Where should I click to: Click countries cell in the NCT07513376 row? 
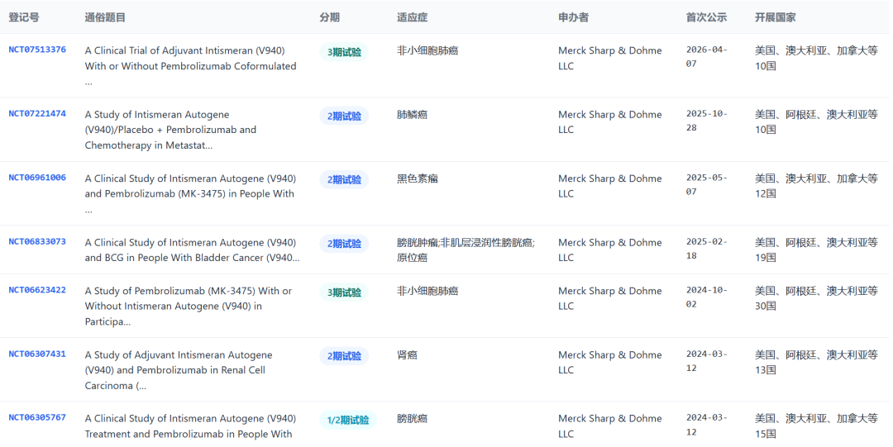[x=816, y=58]
